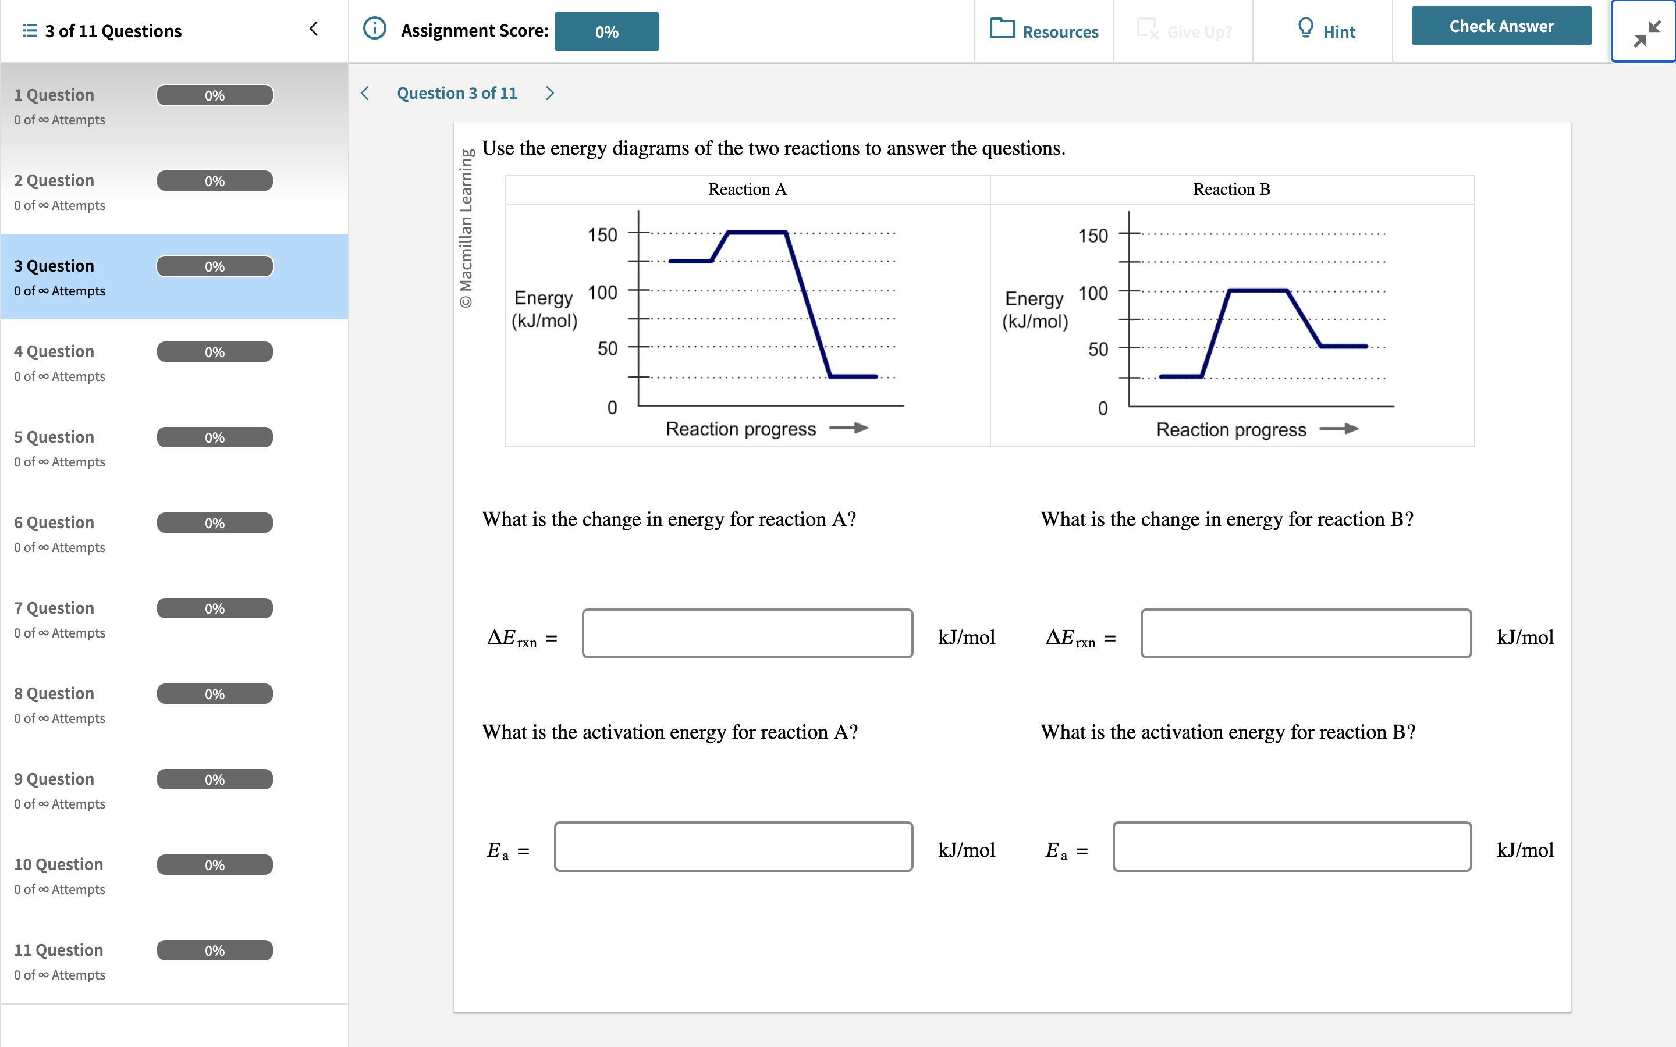Select 7 Question in the sidebar
The width and height of the screenshot is (1676, 1047).
(175, 619)
